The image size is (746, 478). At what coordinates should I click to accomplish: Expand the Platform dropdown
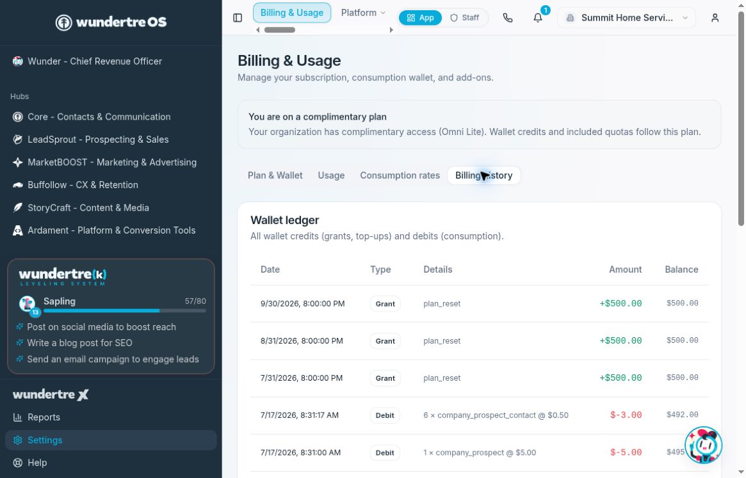click(363, 13)
